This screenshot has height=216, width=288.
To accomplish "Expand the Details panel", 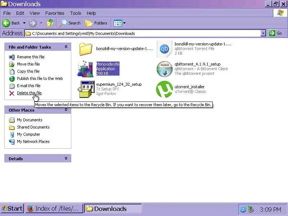I will coord(66,158).
